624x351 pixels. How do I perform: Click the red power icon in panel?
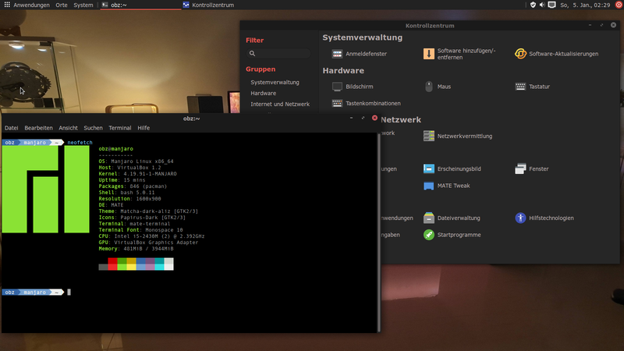pyautogui.click(x=619, y=5)
